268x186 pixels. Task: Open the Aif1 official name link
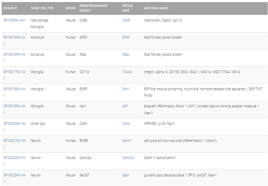[125, 106]
